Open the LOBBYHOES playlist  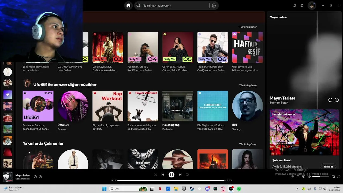[x=212, y=106]
